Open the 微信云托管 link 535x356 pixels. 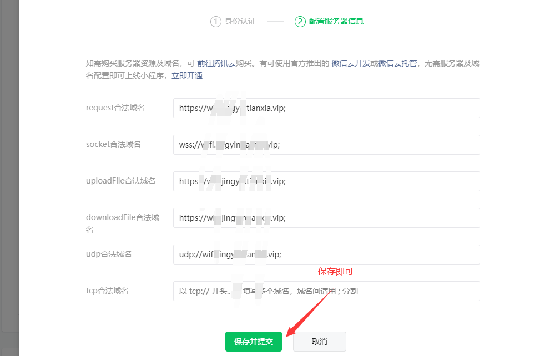[x=397, y=63]
